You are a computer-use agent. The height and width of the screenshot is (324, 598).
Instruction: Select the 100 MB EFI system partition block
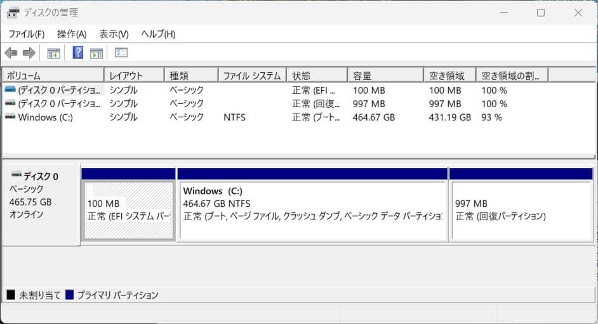[x=128, y=210]
